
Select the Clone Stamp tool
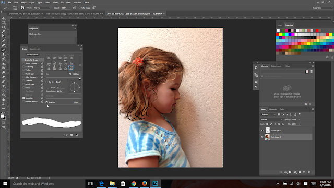pyautogui.click(x=3, y=54)
